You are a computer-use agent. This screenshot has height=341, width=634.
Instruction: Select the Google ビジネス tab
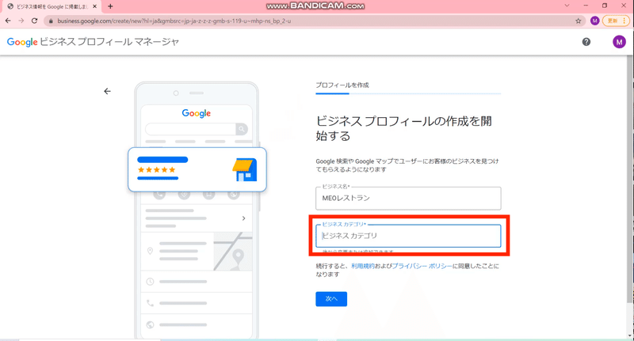coord(52,6)
